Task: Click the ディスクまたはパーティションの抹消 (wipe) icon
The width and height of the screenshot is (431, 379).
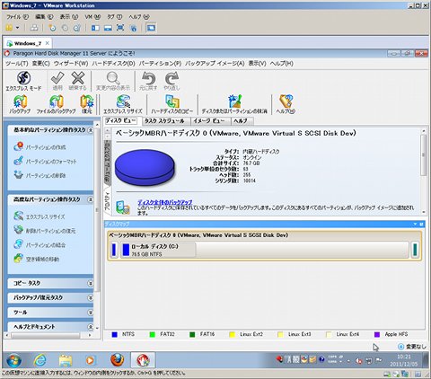Action: pyautogui.click(x=234, y=101)
